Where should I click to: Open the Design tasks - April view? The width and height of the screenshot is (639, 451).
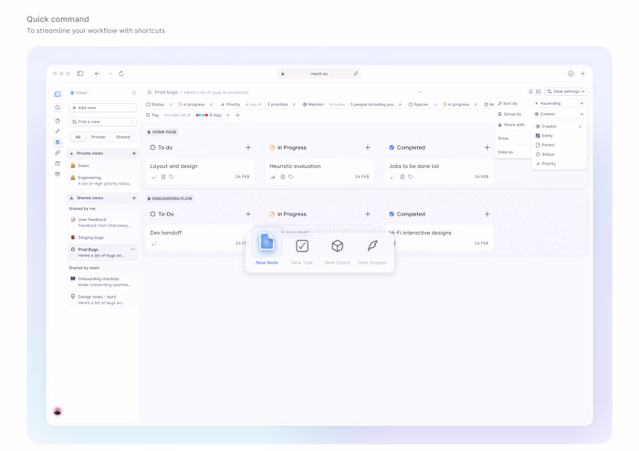102,299
